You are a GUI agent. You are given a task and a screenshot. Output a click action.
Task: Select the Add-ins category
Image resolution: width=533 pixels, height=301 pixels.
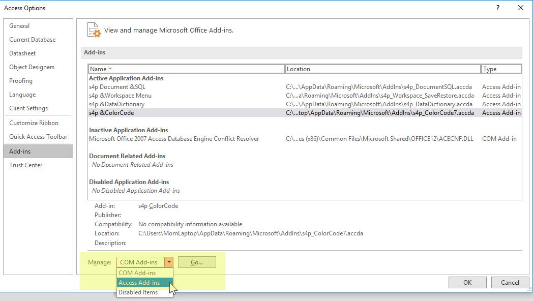pyautogui.click(x=38, y=151)
